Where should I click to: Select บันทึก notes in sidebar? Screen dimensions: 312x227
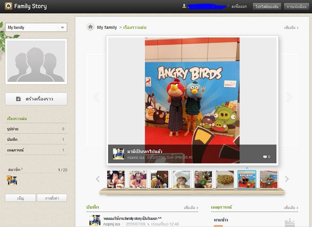click(x=36, y=139)
